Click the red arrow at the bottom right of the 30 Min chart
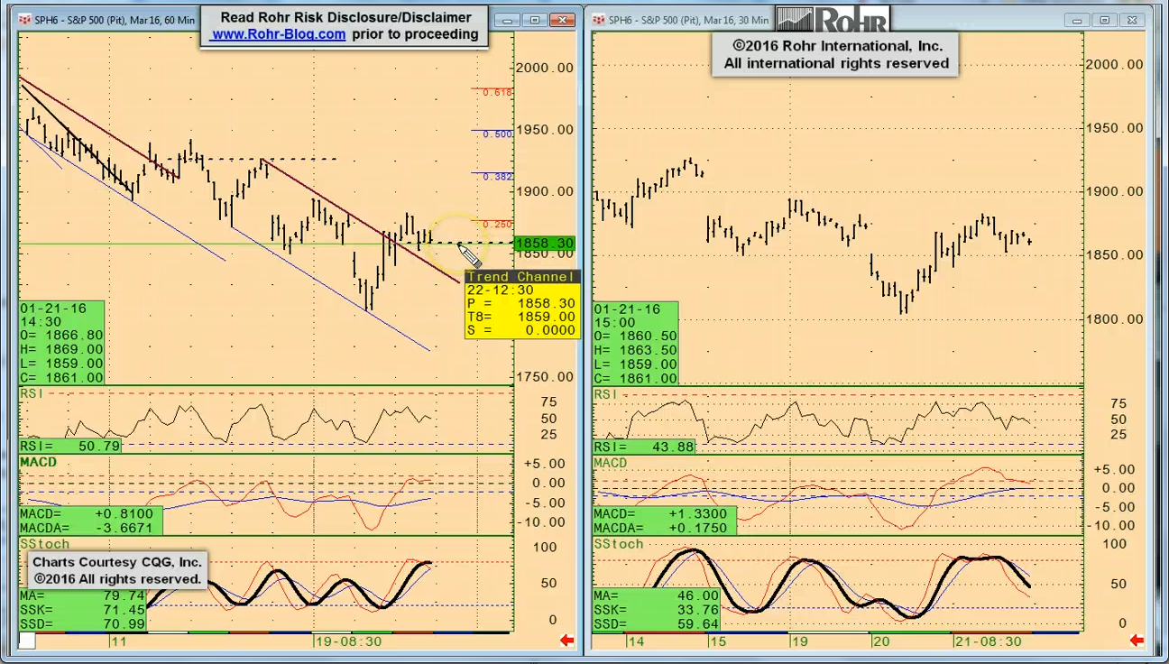1169x664 pixels. point(1137,641)
